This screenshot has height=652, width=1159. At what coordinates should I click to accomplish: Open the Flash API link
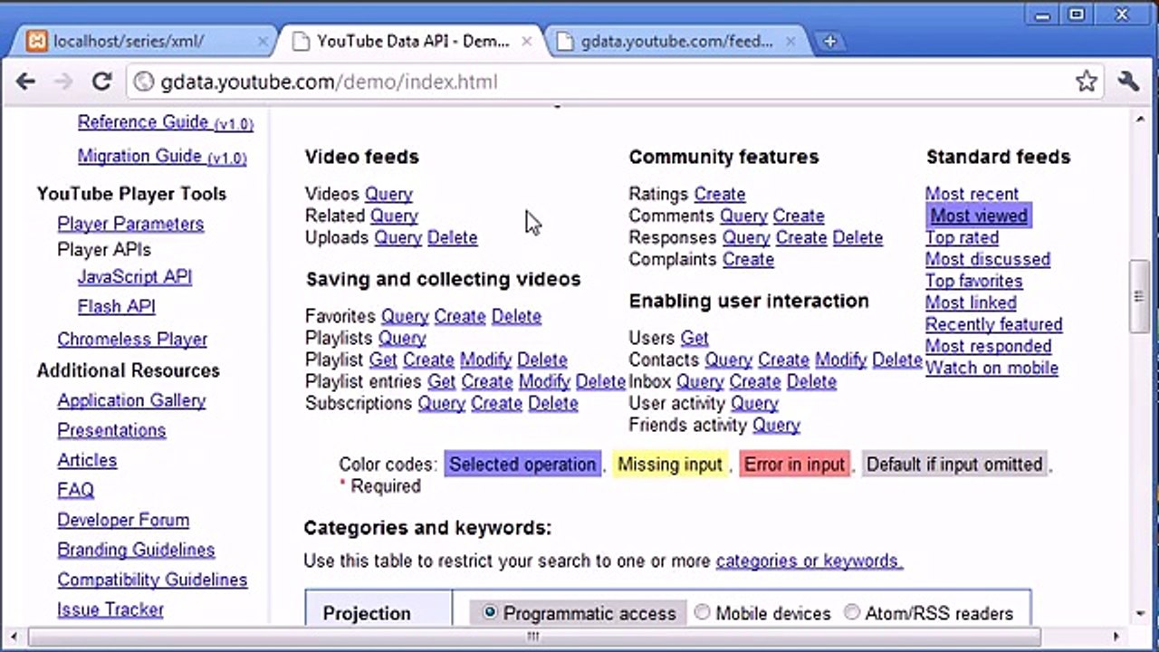[x=117, y=306]
